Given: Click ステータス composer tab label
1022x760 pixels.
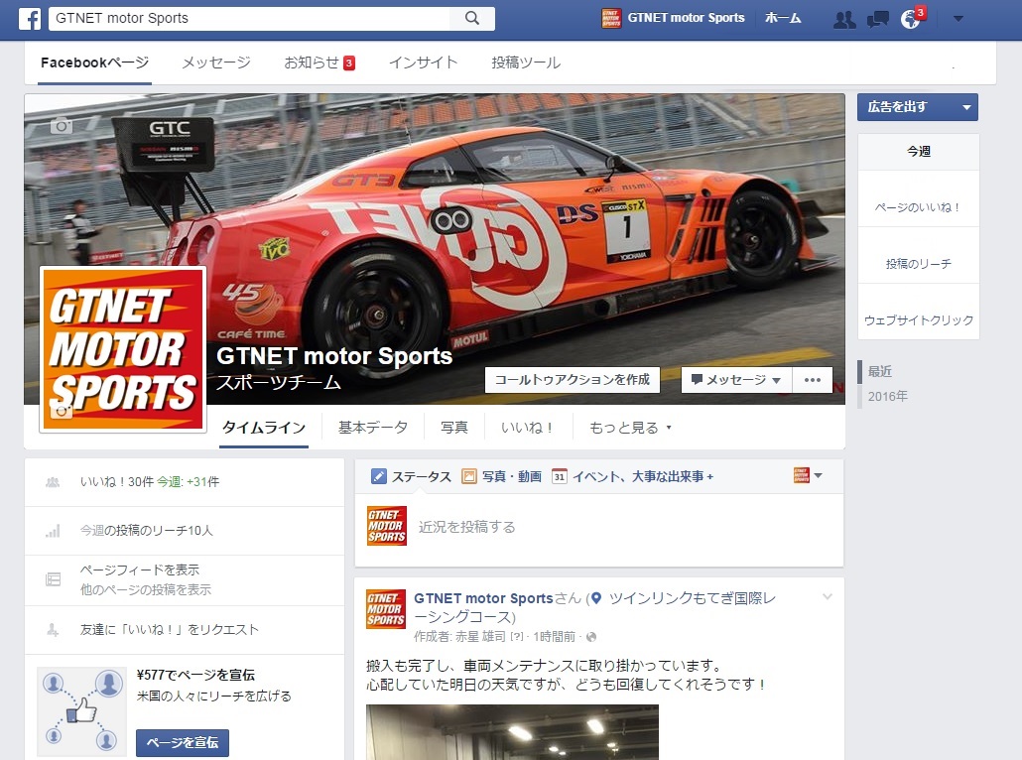Looking at the screenshot, I should tap(421, 476).
